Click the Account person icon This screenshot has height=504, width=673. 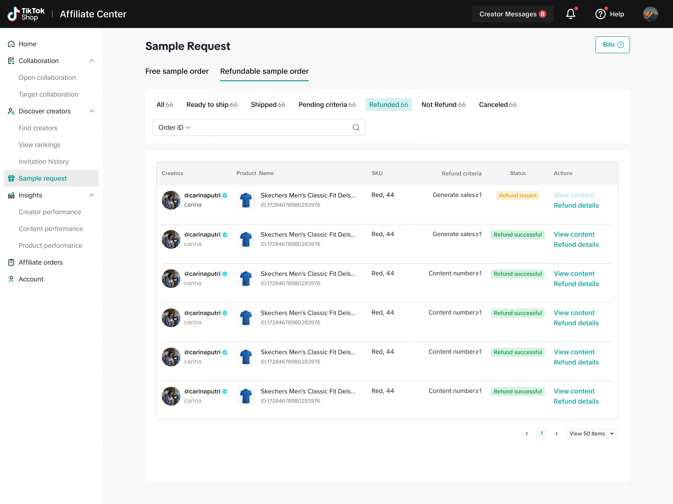(x=11, y=279)
